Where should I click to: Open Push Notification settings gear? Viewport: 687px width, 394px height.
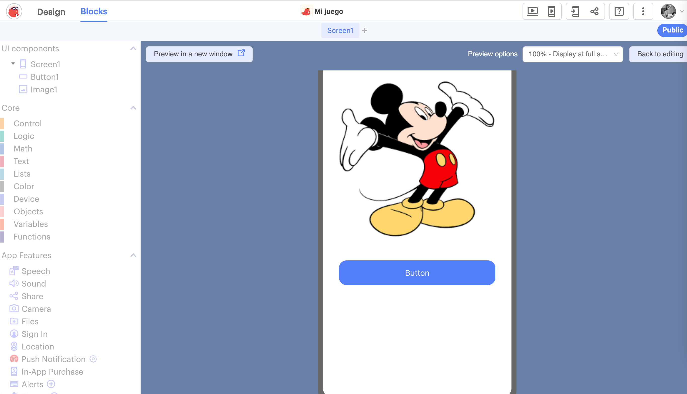click(93, 359)
